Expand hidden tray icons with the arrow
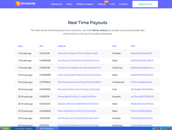 154,129
